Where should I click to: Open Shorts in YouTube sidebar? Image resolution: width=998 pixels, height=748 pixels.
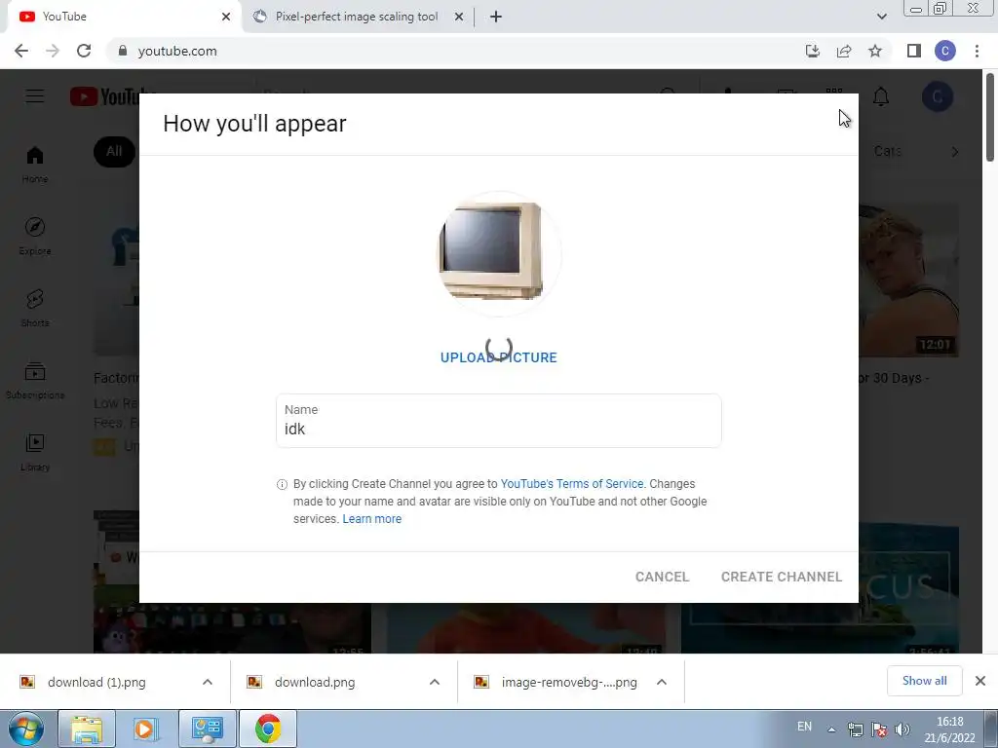pyautogui.click(x=35, y=308)
